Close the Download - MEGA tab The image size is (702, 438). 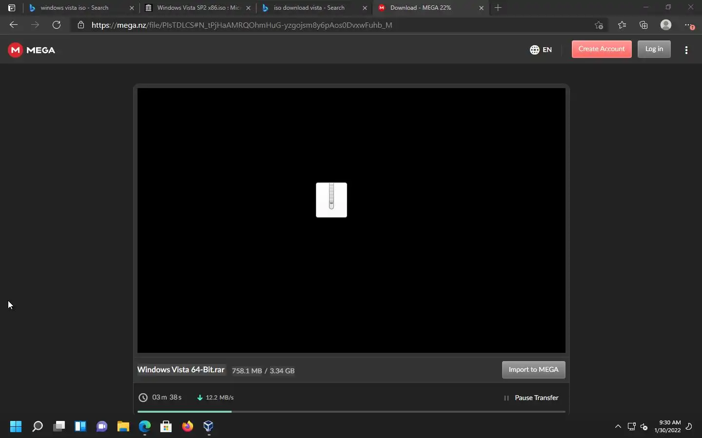pyautogui.click(x=481, y=8)
